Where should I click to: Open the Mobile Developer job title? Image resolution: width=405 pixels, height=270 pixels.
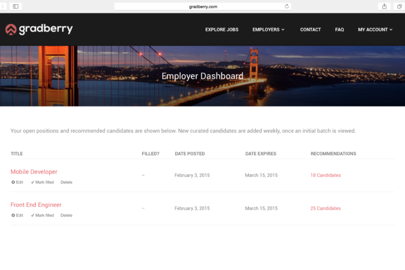pos(34,172)
